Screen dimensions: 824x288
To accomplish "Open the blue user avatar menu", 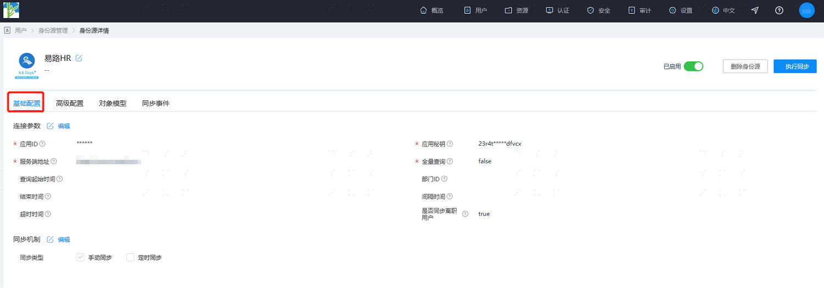I will pos(806,10).
